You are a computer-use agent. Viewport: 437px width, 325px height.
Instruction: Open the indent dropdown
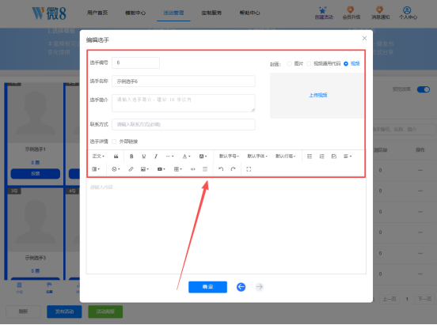pos(96,169)
